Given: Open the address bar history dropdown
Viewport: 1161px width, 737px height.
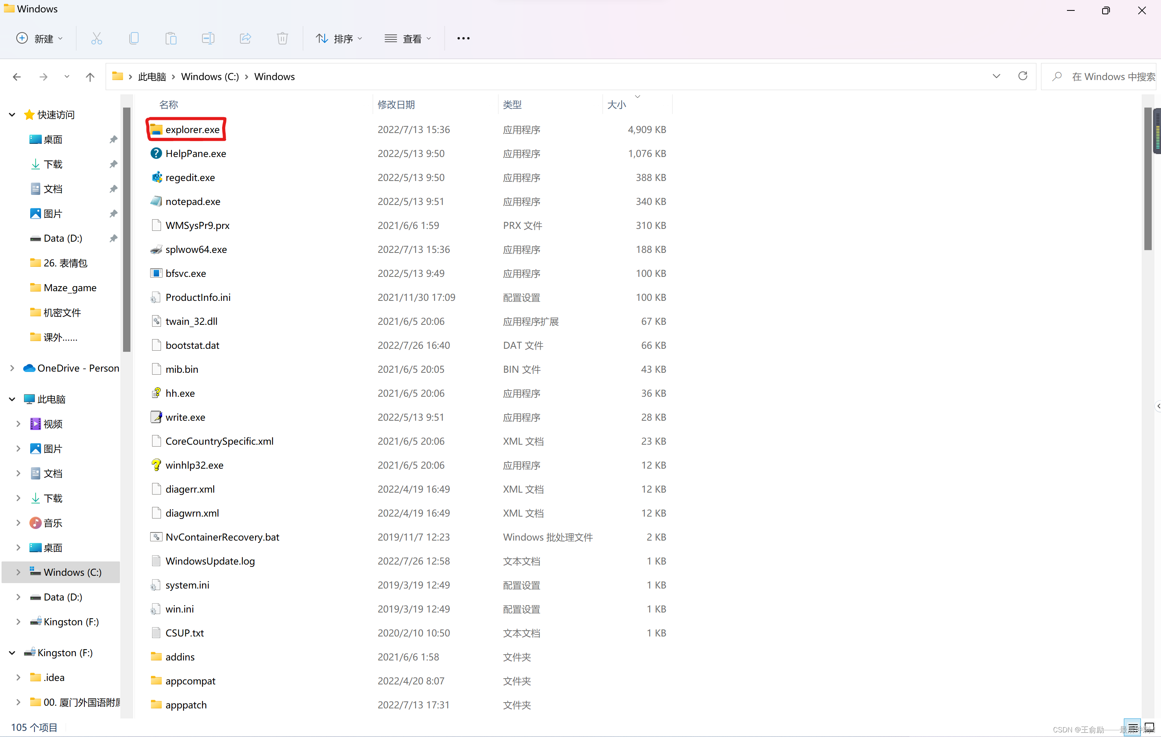Looking at the screenshot, I should (996, 76).
